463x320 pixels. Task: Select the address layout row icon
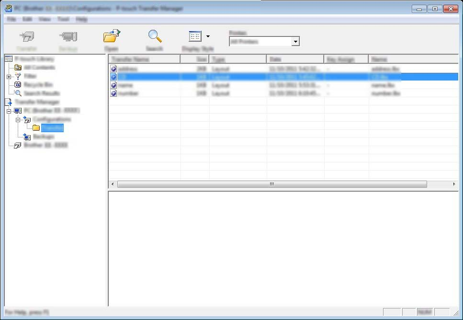click(113, 69)
